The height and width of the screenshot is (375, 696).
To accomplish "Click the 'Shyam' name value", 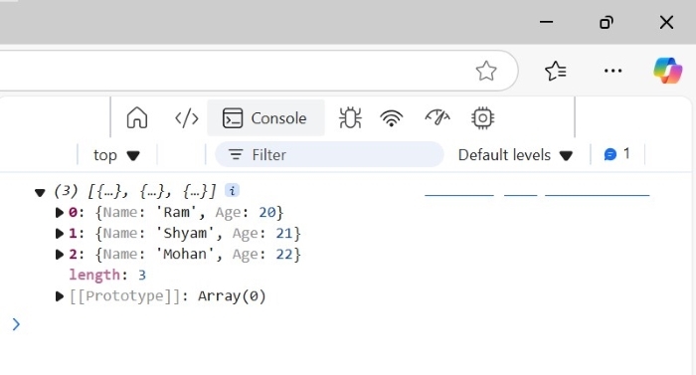I will (x=185, y=234).
